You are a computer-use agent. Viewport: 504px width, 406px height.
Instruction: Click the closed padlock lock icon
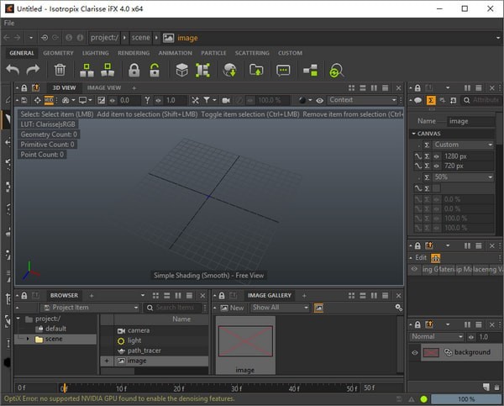point(134,71)
